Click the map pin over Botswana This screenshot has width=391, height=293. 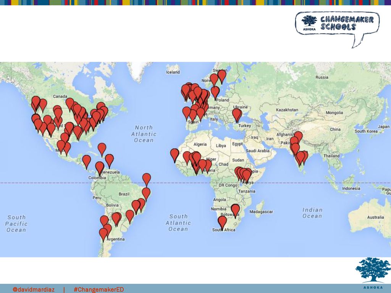click(235, 211)
